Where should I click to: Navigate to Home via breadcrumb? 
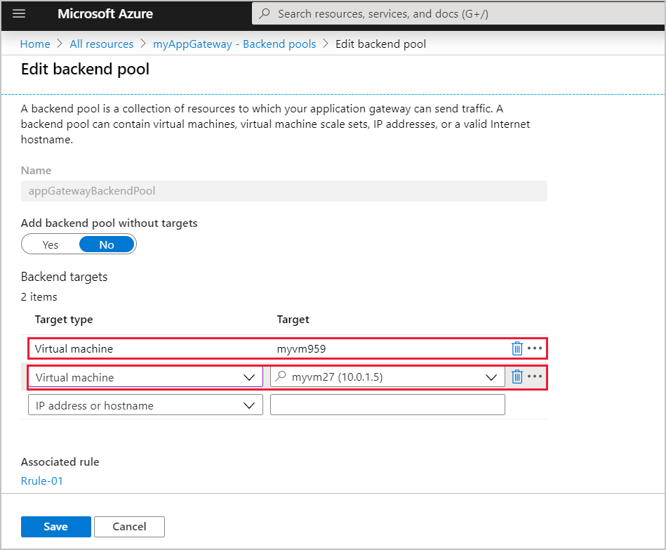click(x=34, y=44)
